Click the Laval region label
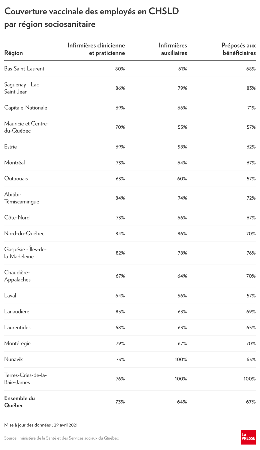Image resolution: width=260 pixels, height=450 pixels. click(10, 295)
